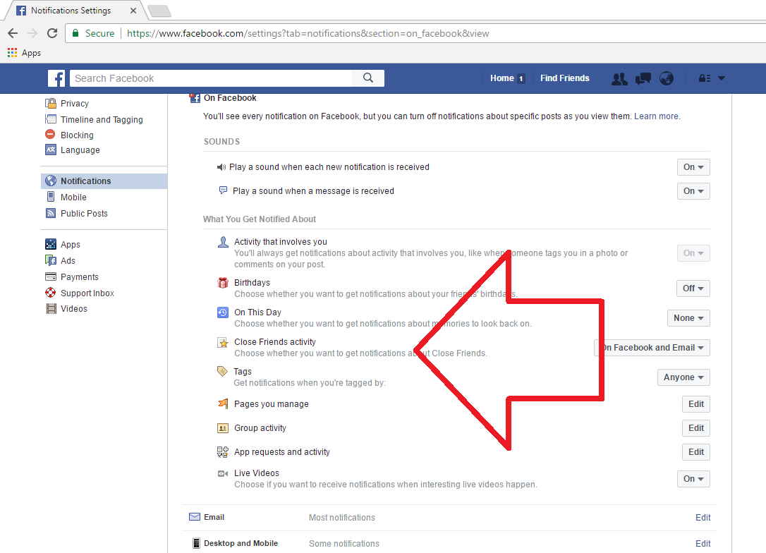Open a new browser tab
Screen dimensions: 766x553
(x=159, y=11)
